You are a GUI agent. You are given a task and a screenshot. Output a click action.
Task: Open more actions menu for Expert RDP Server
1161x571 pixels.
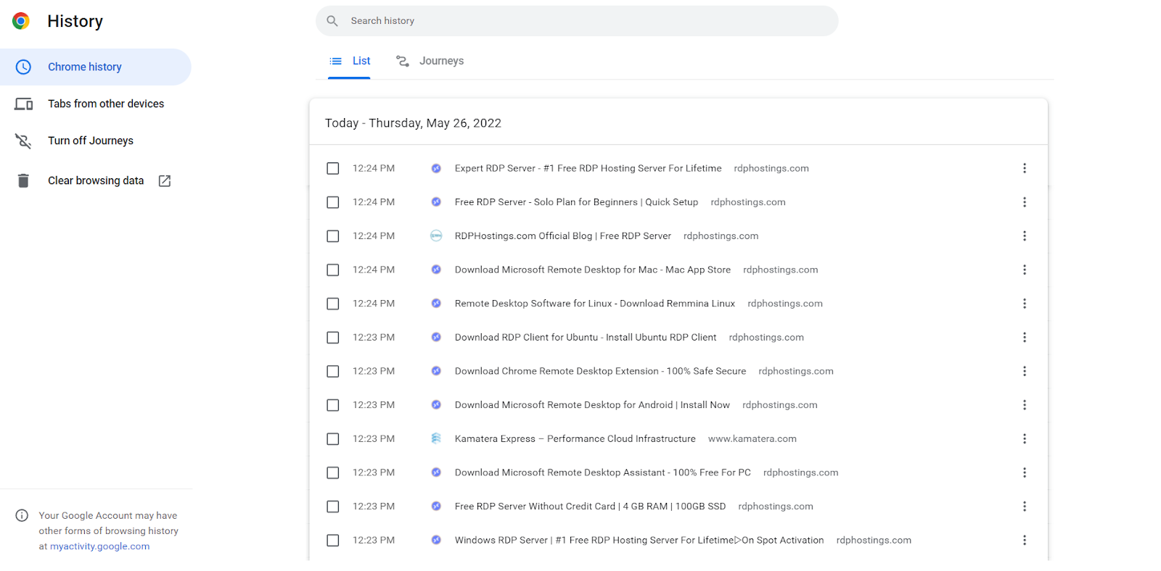coord(1025,168)
